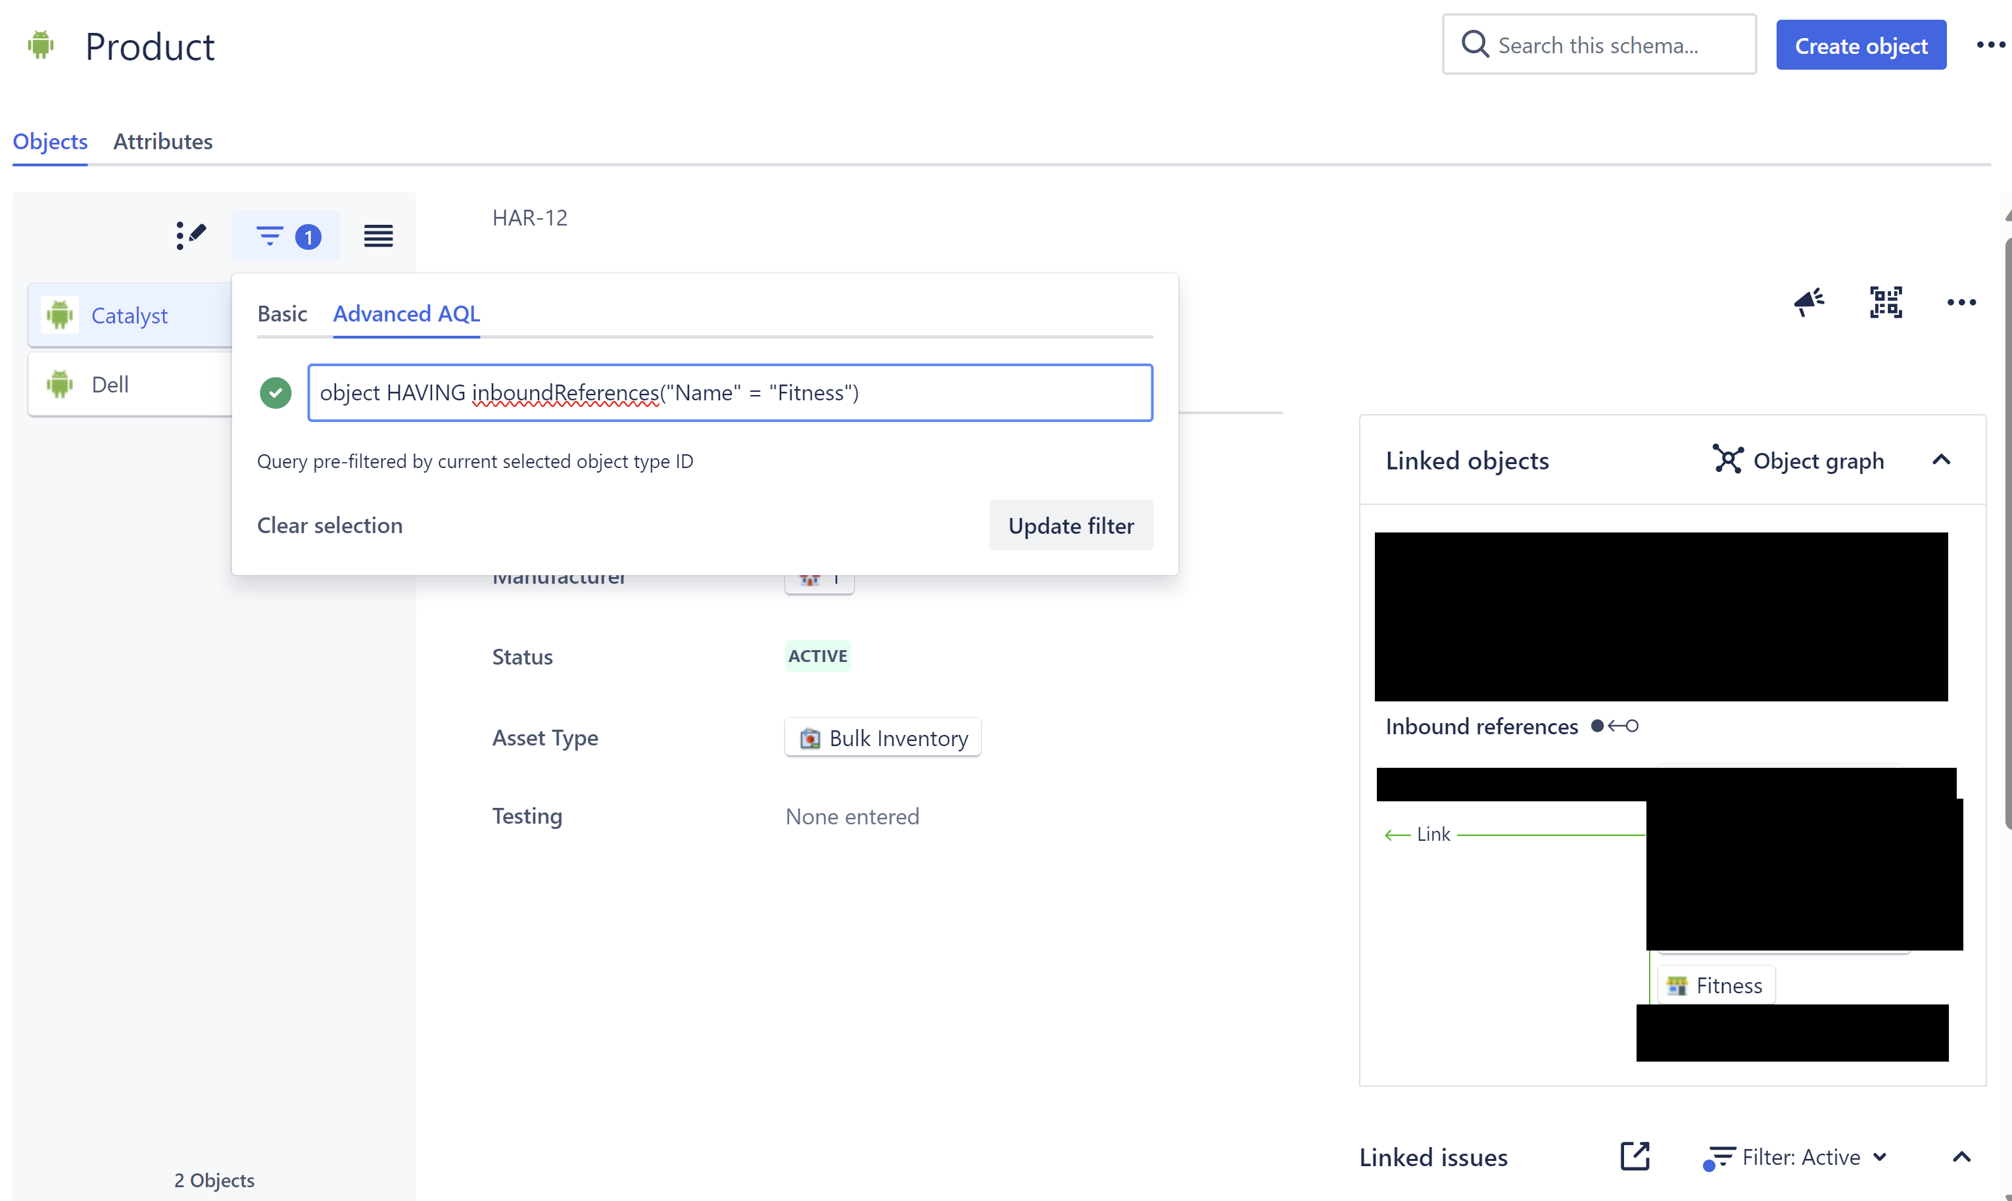The width and height of the screenshot is (2012, 1201).
Task: Click the Object graph icon
Action: click(1728, 459)
